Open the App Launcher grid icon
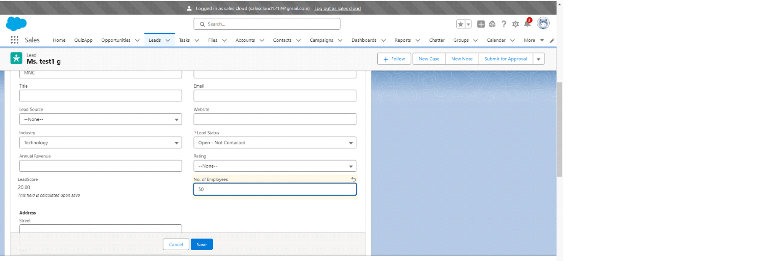783x261 pixels. [14, 40]
